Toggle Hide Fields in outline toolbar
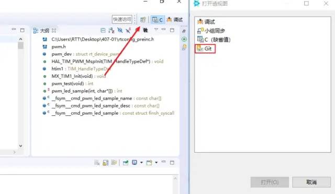This screenshot has height=194, width=335. coord(120,30)
